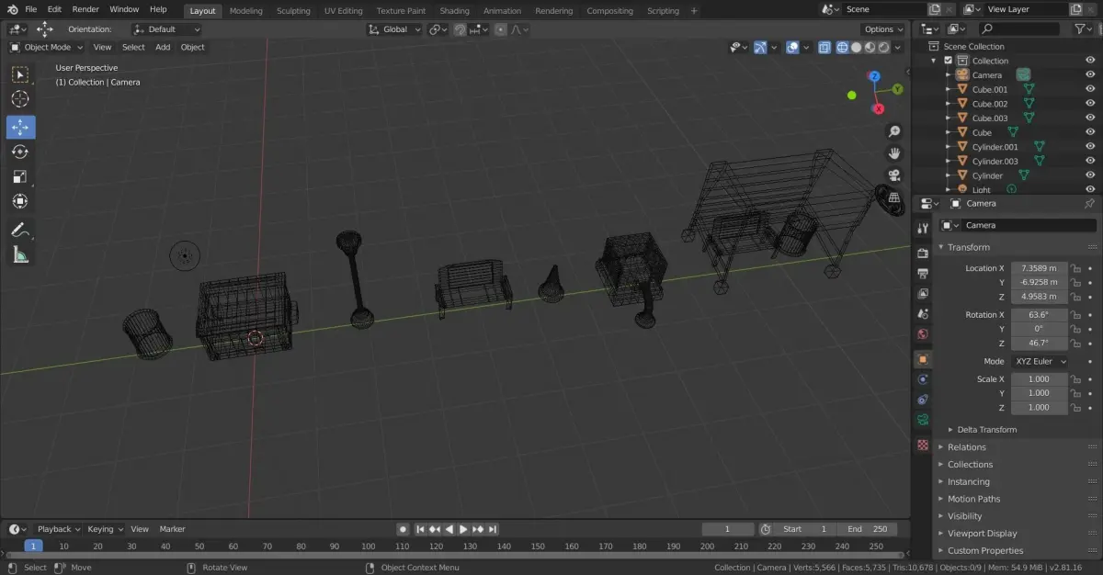Viewport: 1103px width, 575px height.
Task: Click the viewport zoom magnifier icon
Action: [893, 131]
